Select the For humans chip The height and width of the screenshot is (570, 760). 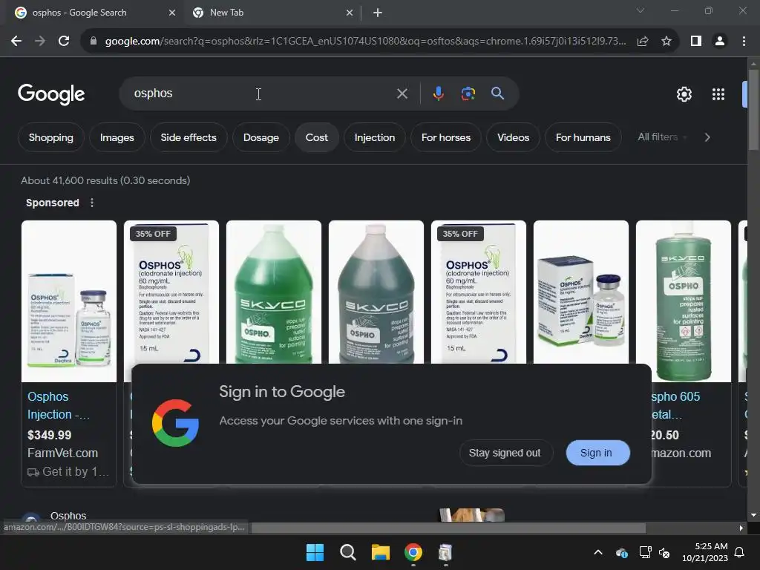coord(583,137)
